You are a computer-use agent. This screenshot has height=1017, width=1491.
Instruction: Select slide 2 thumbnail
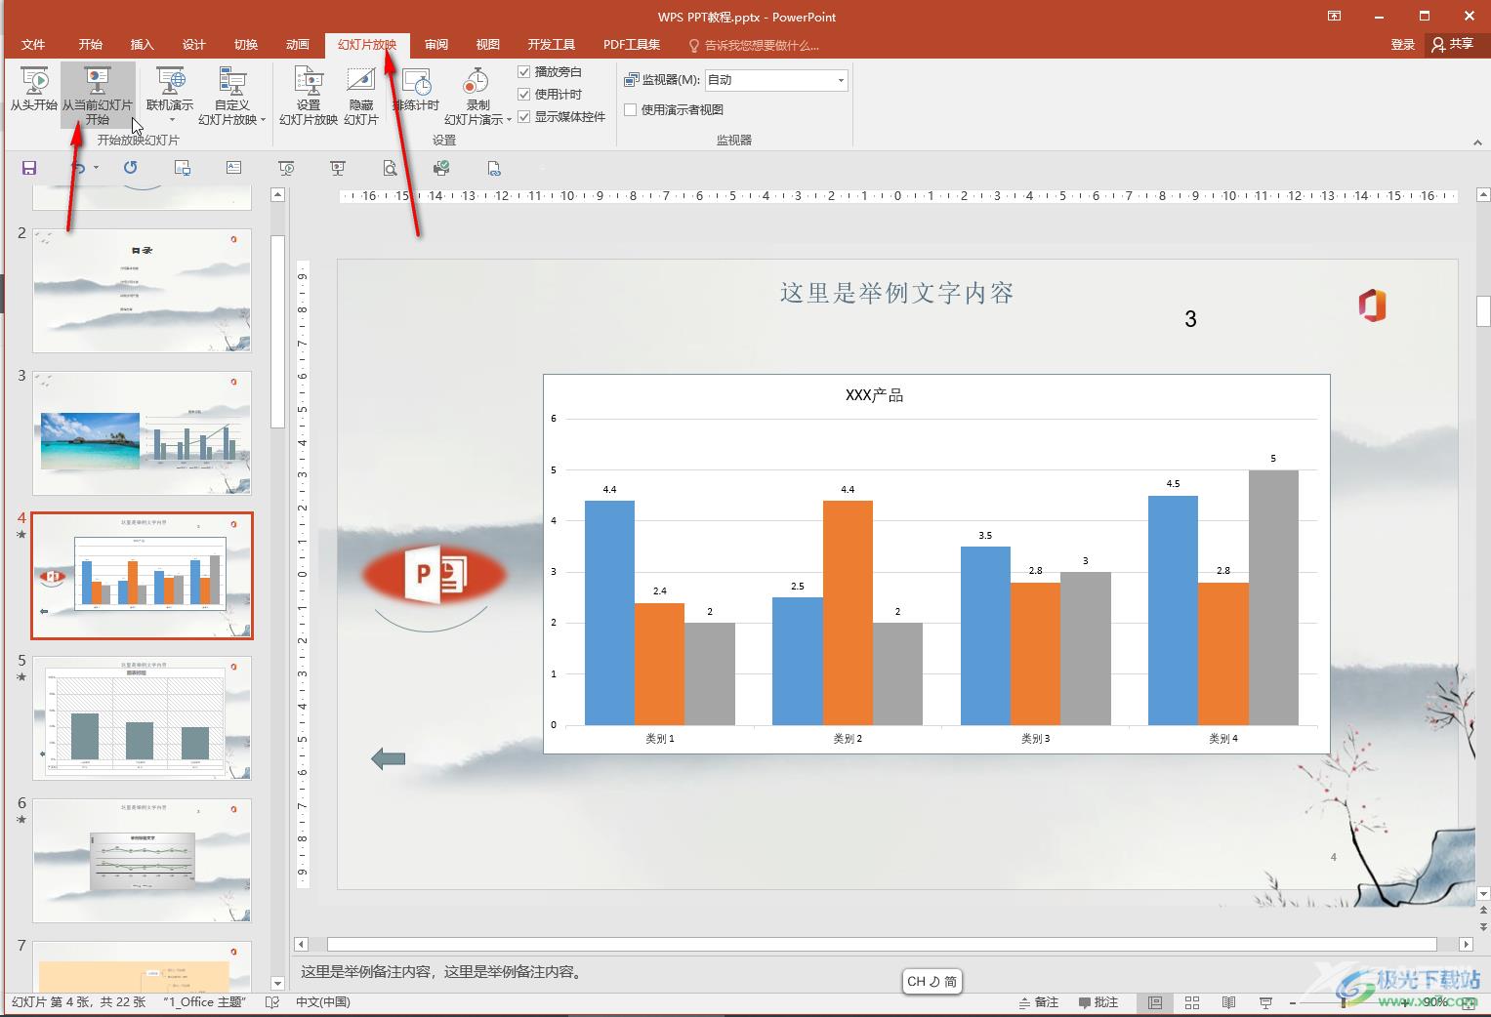click(x=143, y=291)
